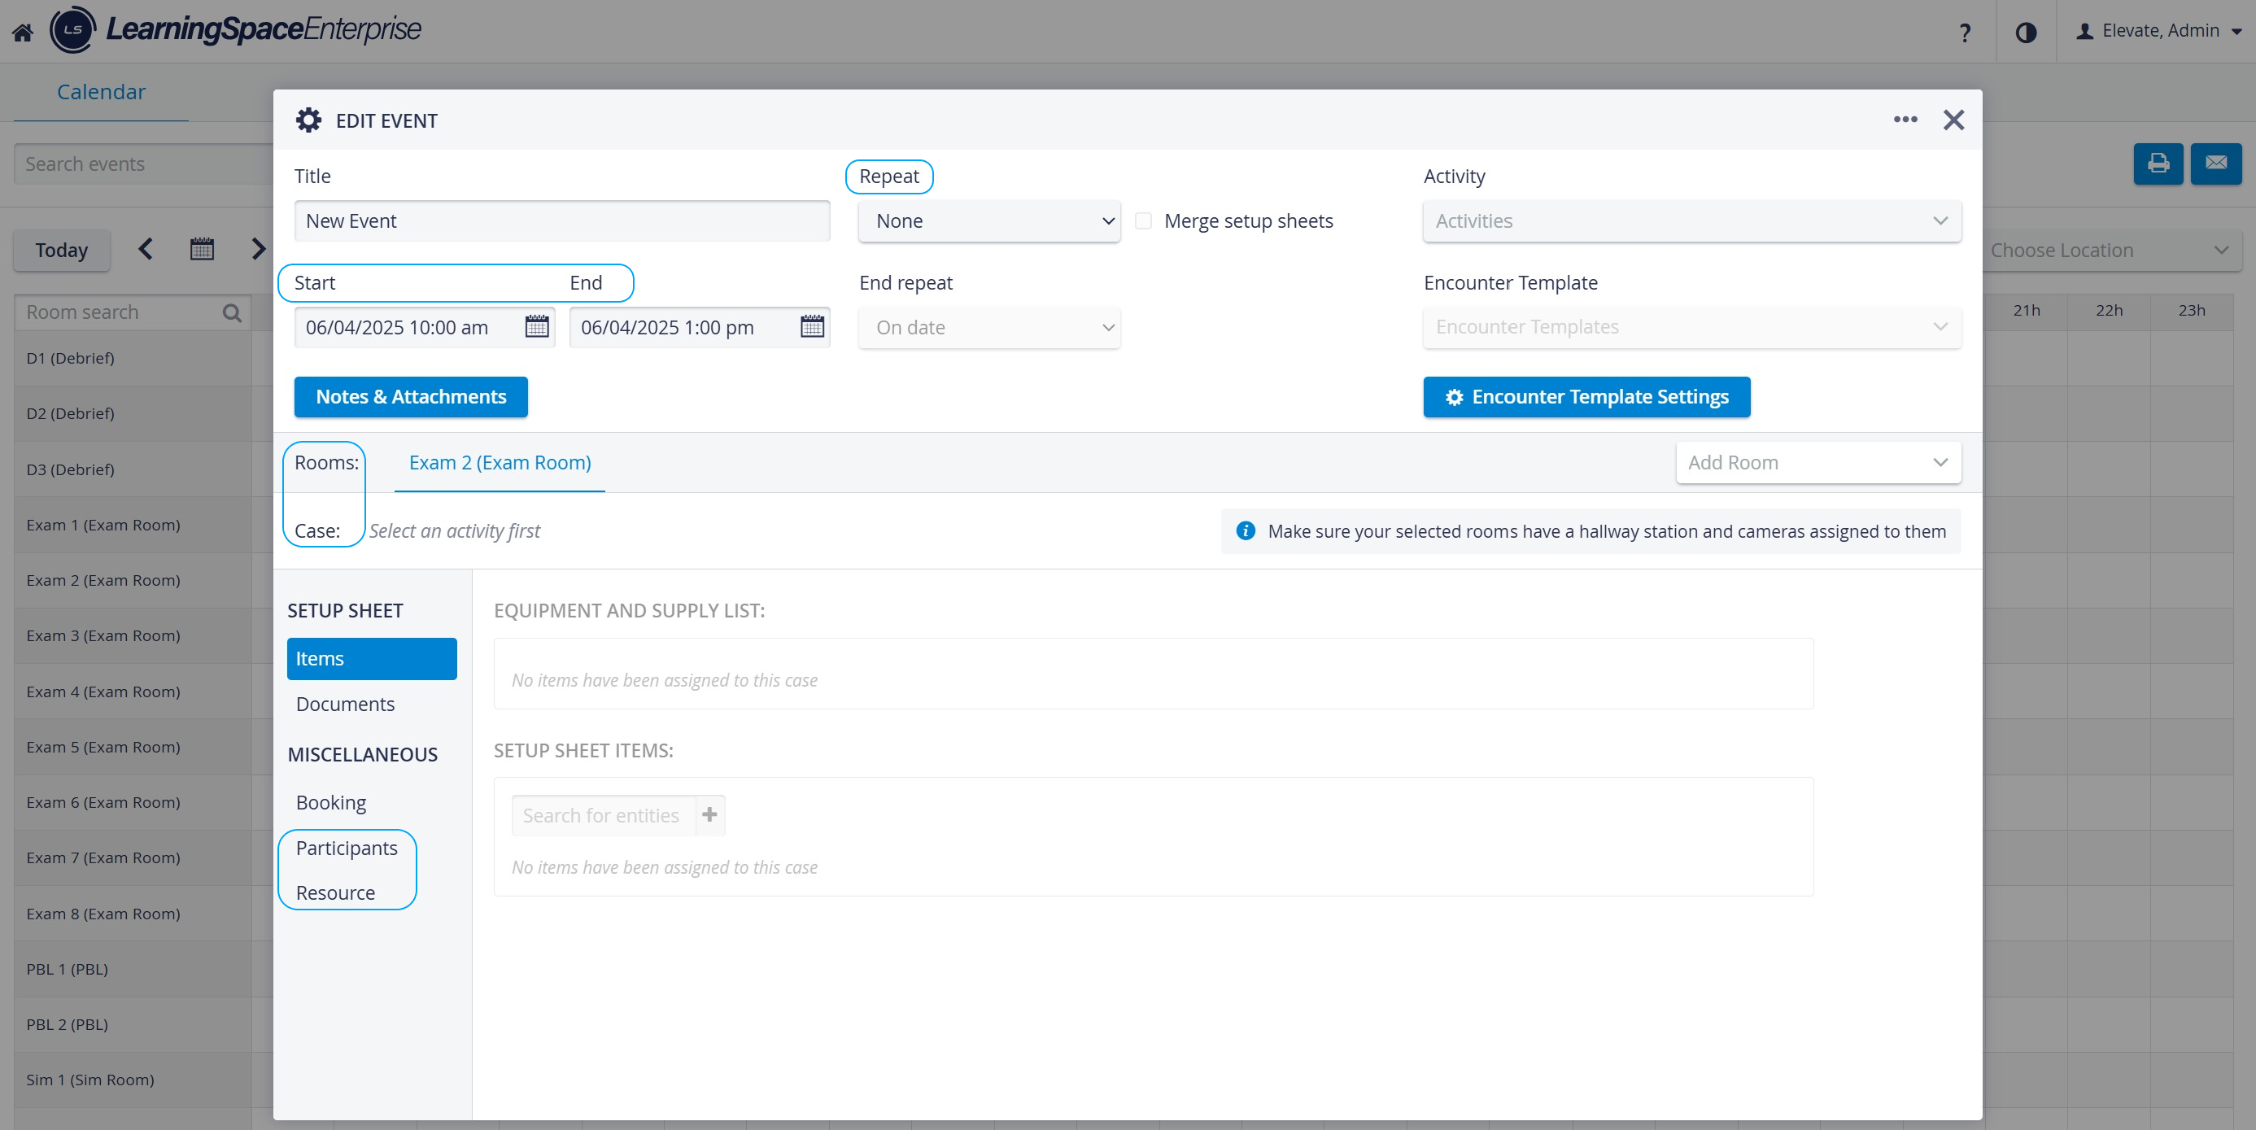Go to the home icon
2256x1130 pixels.
click(23, 33)
